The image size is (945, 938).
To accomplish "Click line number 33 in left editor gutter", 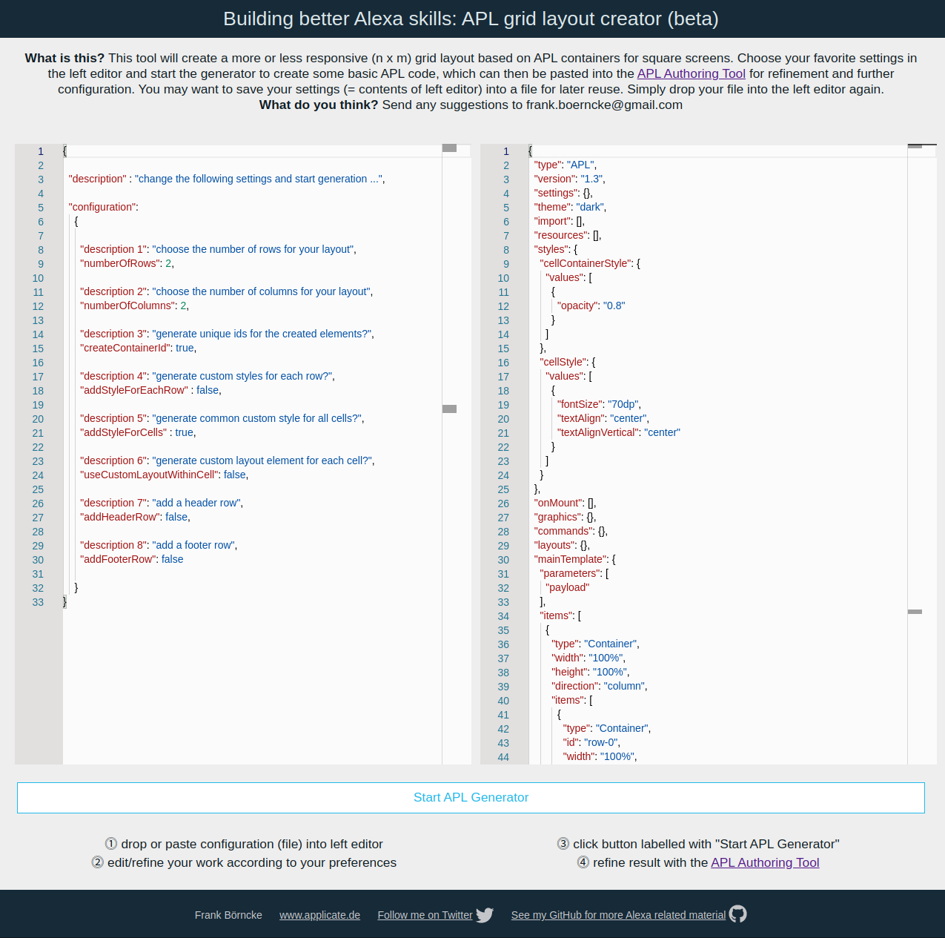I will pos(38,602).
